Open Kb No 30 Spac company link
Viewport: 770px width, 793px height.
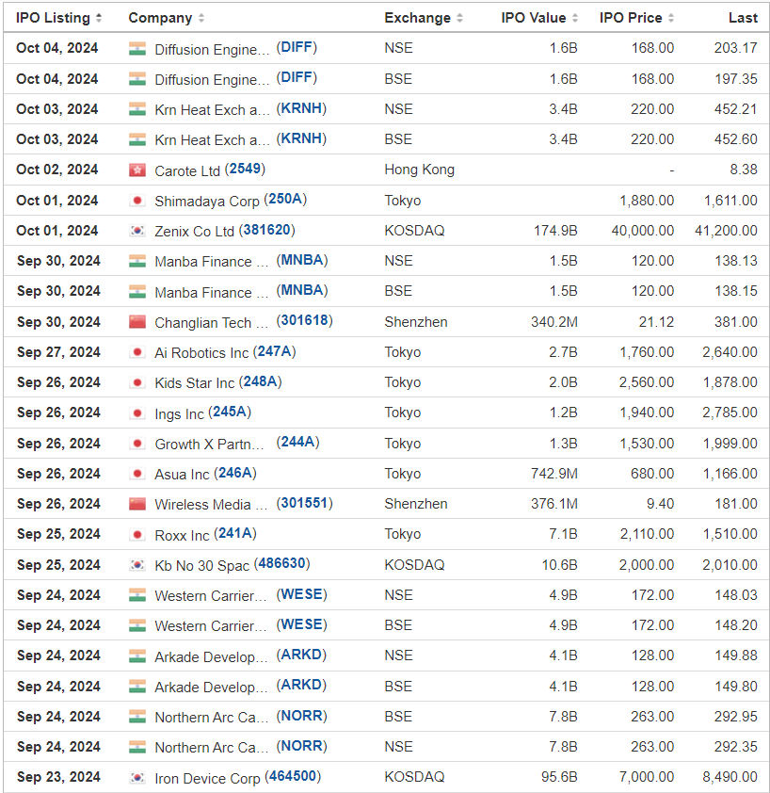coord(202,565)
